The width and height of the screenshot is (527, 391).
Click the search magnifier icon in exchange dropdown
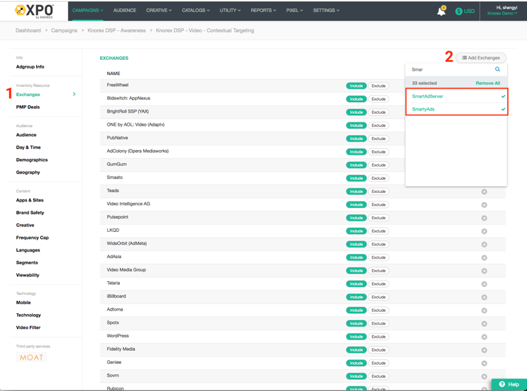click(497, 69)
